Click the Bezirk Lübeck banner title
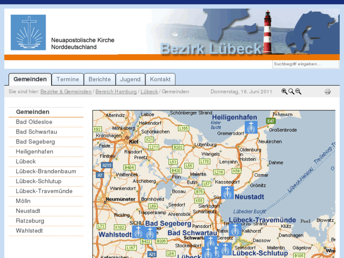 point(211,49)
